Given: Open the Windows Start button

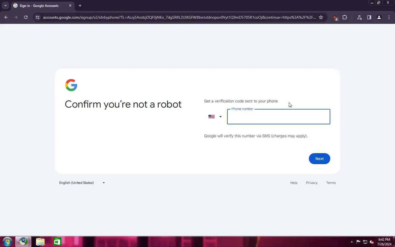Looking at the screenshot, I should pos(7,242).
